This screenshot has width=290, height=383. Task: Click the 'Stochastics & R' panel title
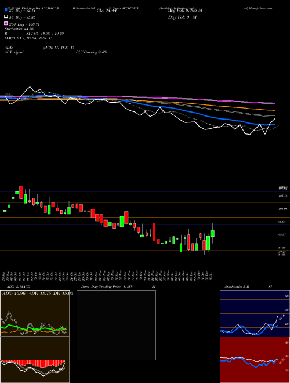tap(237, 287)
